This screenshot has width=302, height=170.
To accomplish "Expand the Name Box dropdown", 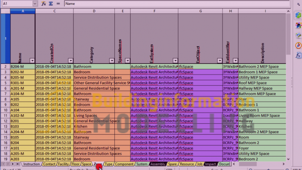I will [x=34, y=3].
